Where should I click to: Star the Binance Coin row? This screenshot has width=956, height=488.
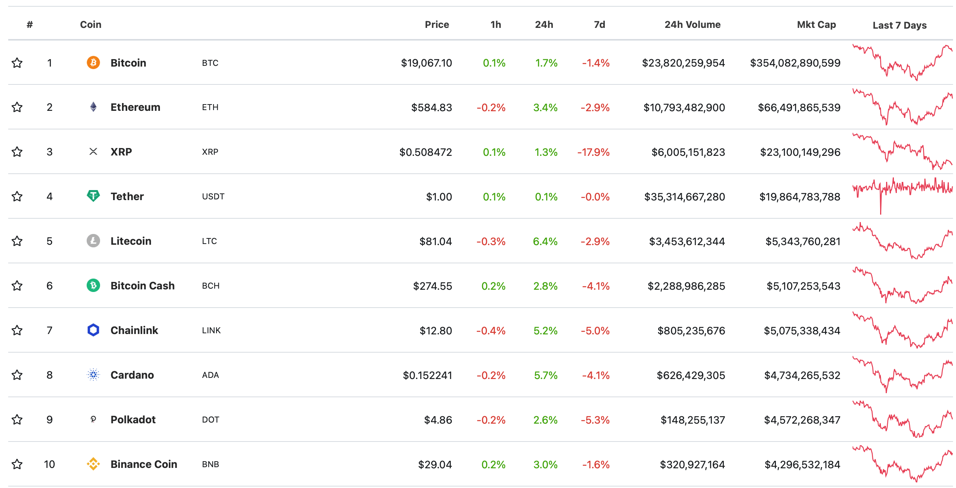coord(17,464)
